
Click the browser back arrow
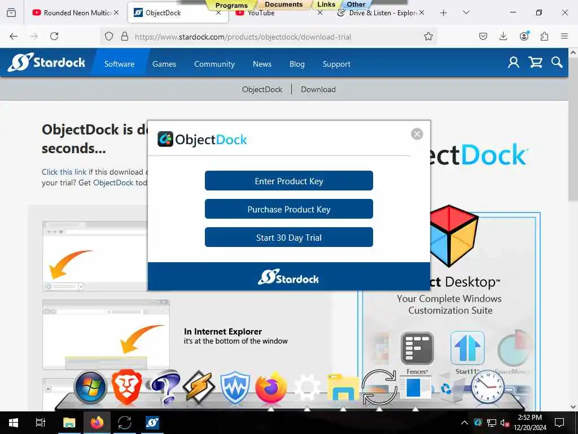(x=14, y=36)
